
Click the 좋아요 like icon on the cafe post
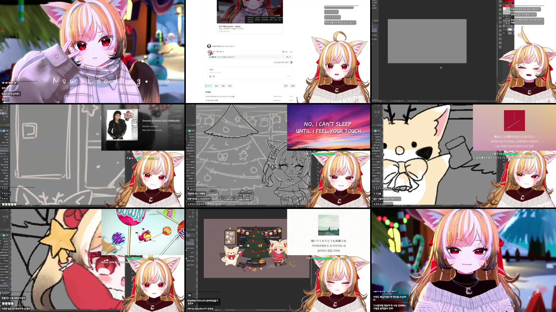coord(213,51)
